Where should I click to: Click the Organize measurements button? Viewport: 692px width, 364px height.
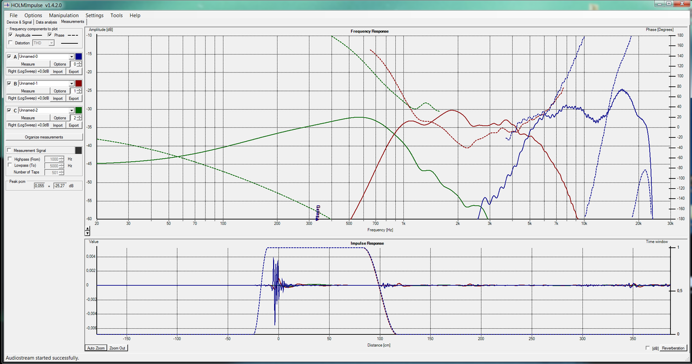[44, 137]
